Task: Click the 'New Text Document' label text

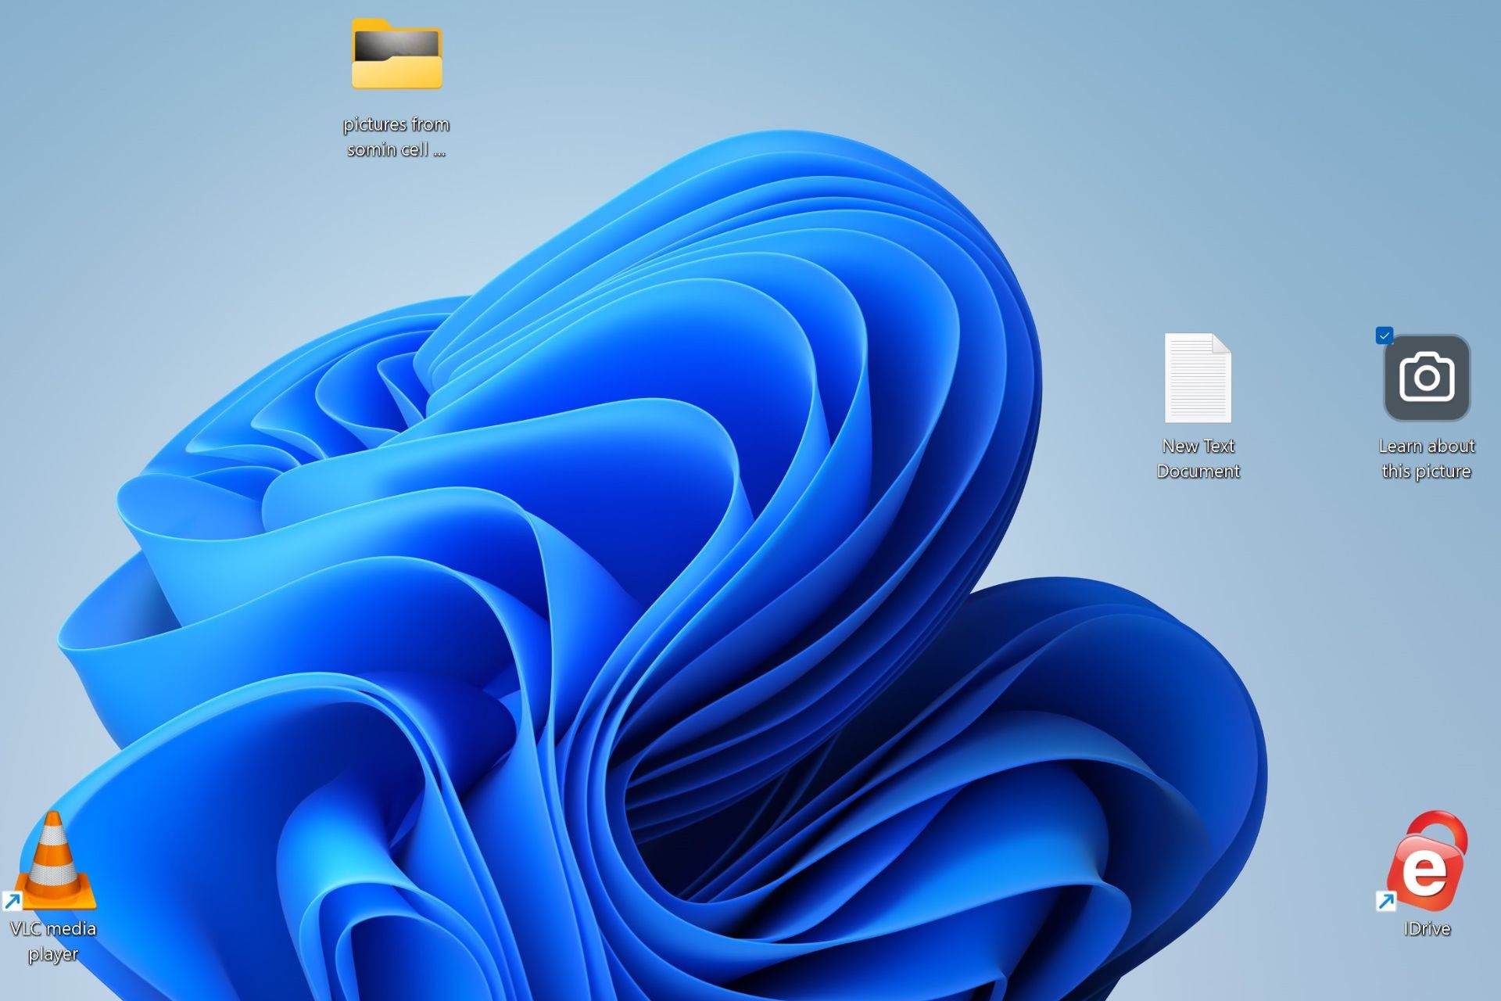Action: click(1198, 458)
